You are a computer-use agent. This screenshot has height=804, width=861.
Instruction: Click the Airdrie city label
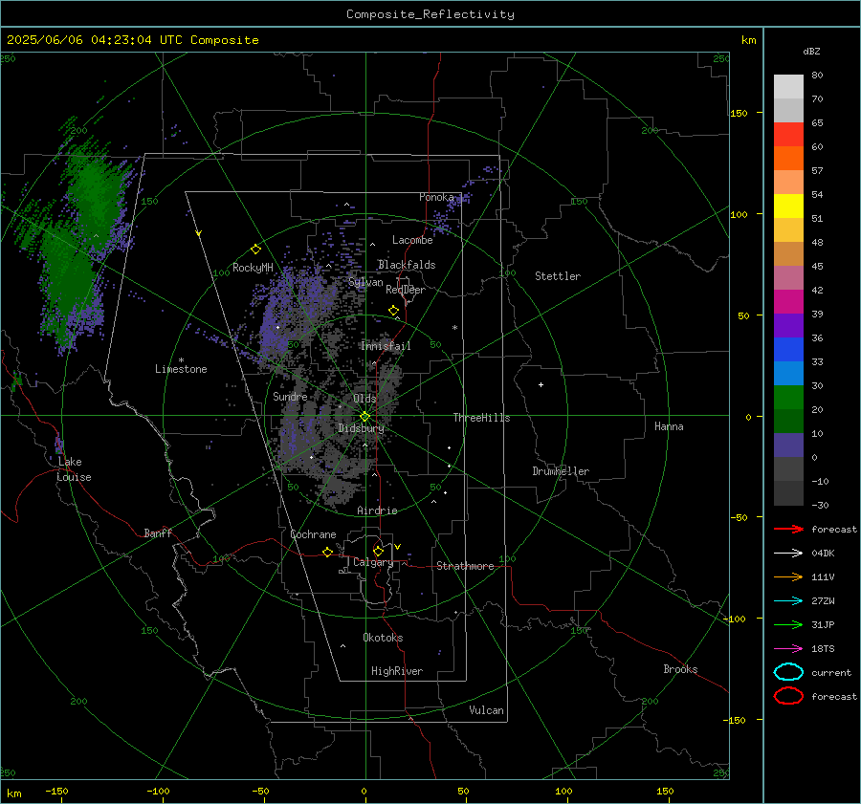(377, 511)
